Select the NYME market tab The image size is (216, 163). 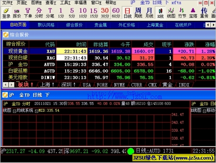(x=119, y=85)
